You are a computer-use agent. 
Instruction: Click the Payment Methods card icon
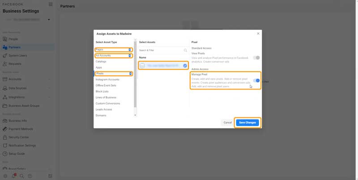point(5,129)
